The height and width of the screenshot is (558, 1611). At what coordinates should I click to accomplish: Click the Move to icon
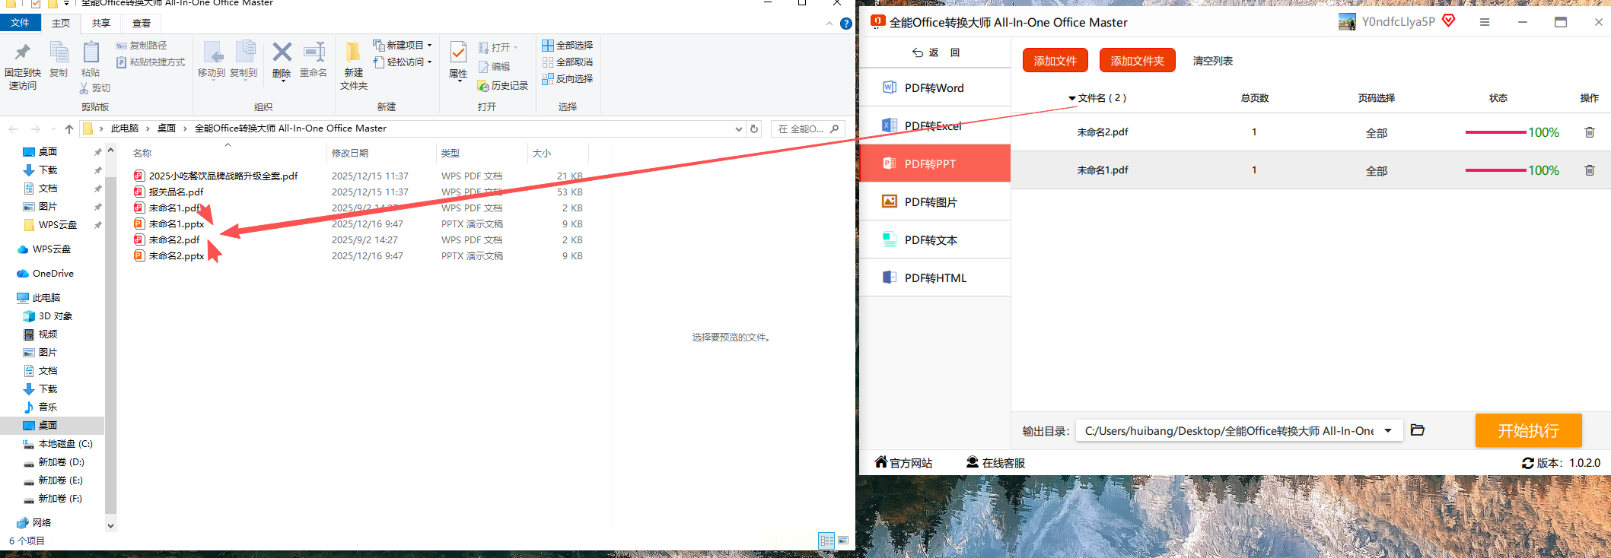(212, 52)
